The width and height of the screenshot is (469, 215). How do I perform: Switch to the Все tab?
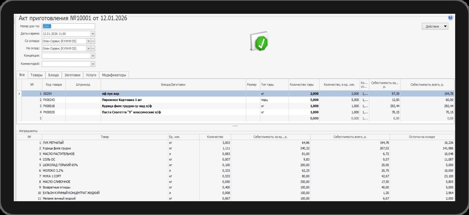[22, 75]
